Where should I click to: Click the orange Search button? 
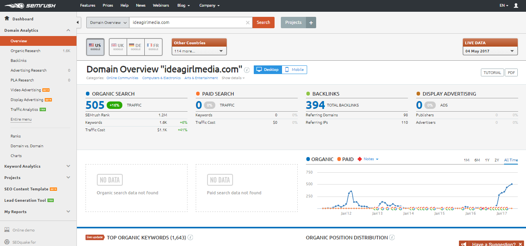[263, 23]
